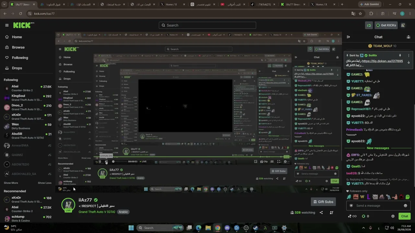Switch to the TikTok(21) tab
This screenshot has width=415, height=233.
pyautogui.click(x=263, y=5)
